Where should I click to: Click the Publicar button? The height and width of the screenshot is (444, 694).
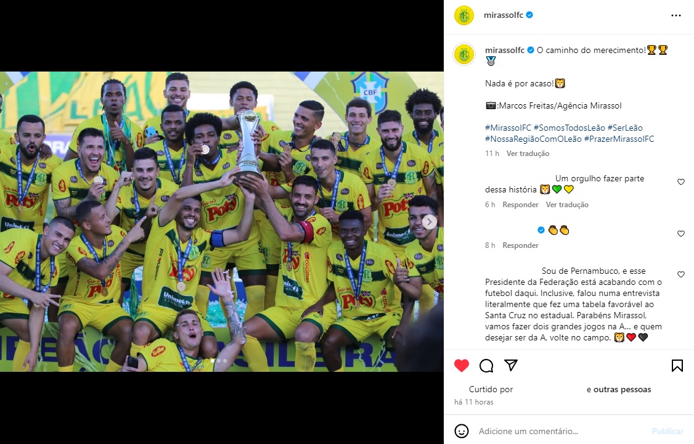[x=667, y=431]
